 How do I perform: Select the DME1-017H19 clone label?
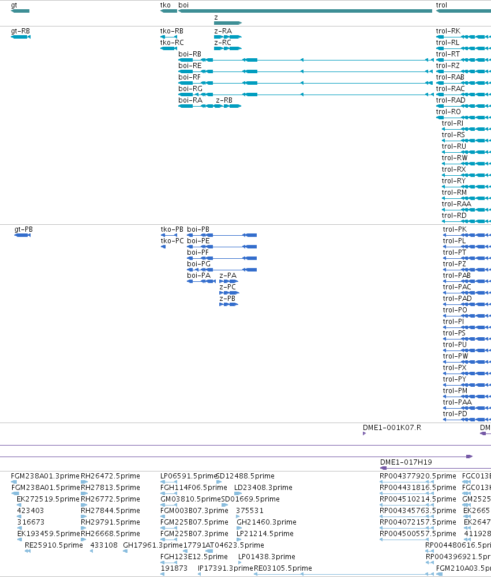click(406, 462)
